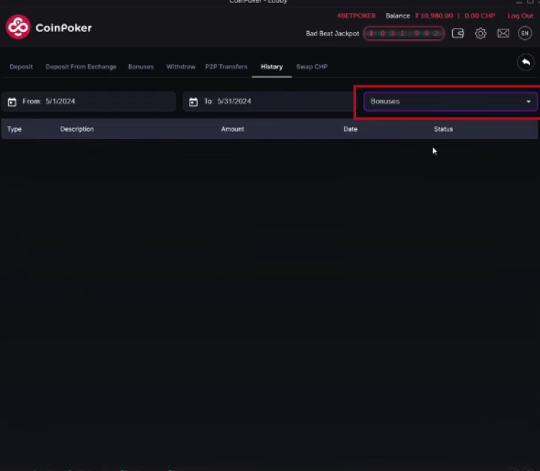Click the EN language selector

pos(525,33)
